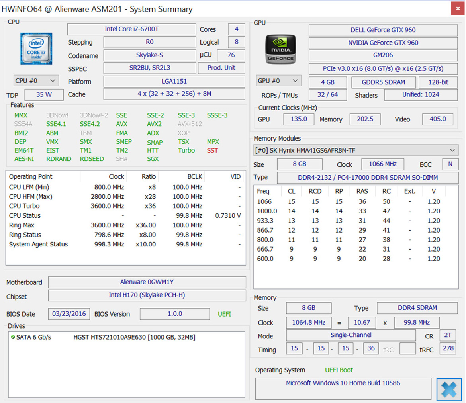This screenshot has height=403, width=466.
Task: Click the cache 4 x (32 + 32 + 256) + 8M field
Action: point(174,94)
